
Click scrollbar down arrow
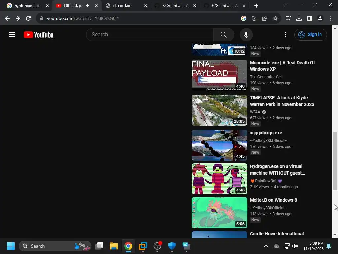coord(335,235)
